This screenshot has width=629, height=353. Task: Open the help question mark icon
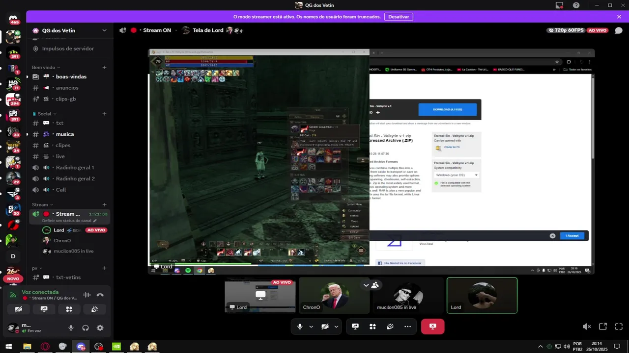(x=576, y=5)
